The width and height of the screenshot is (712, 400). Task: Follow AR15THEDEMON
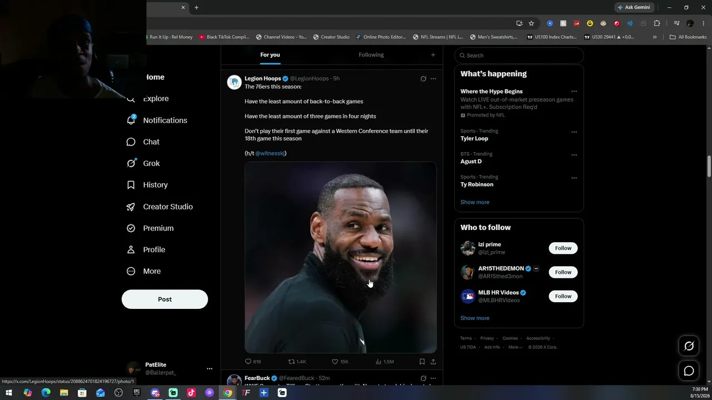pos(563,272)
